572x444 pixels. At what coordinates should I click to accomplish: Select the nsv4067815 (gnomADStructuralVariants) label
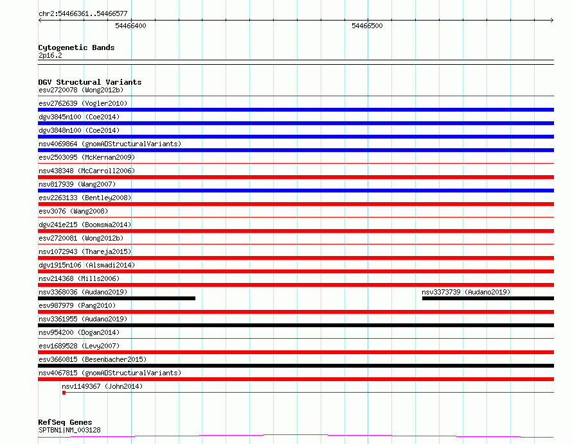tap(110, 373)
